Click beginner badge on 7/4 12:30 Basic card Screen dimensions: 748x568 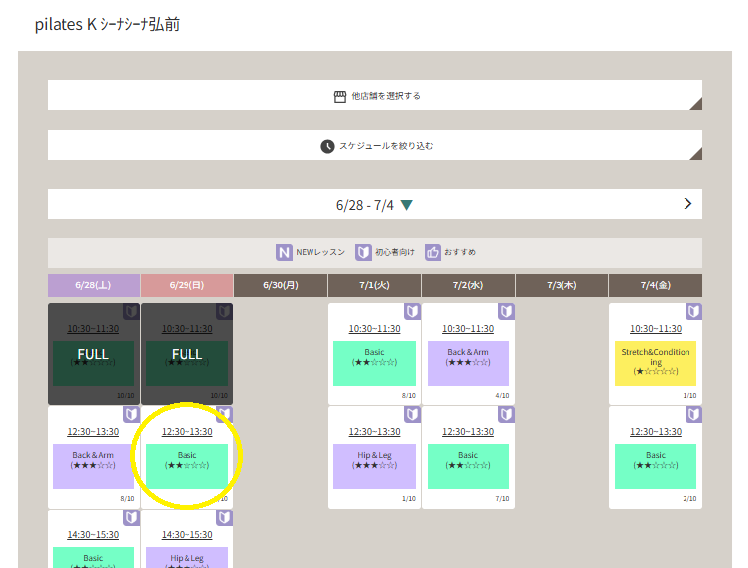pos(693,414)
